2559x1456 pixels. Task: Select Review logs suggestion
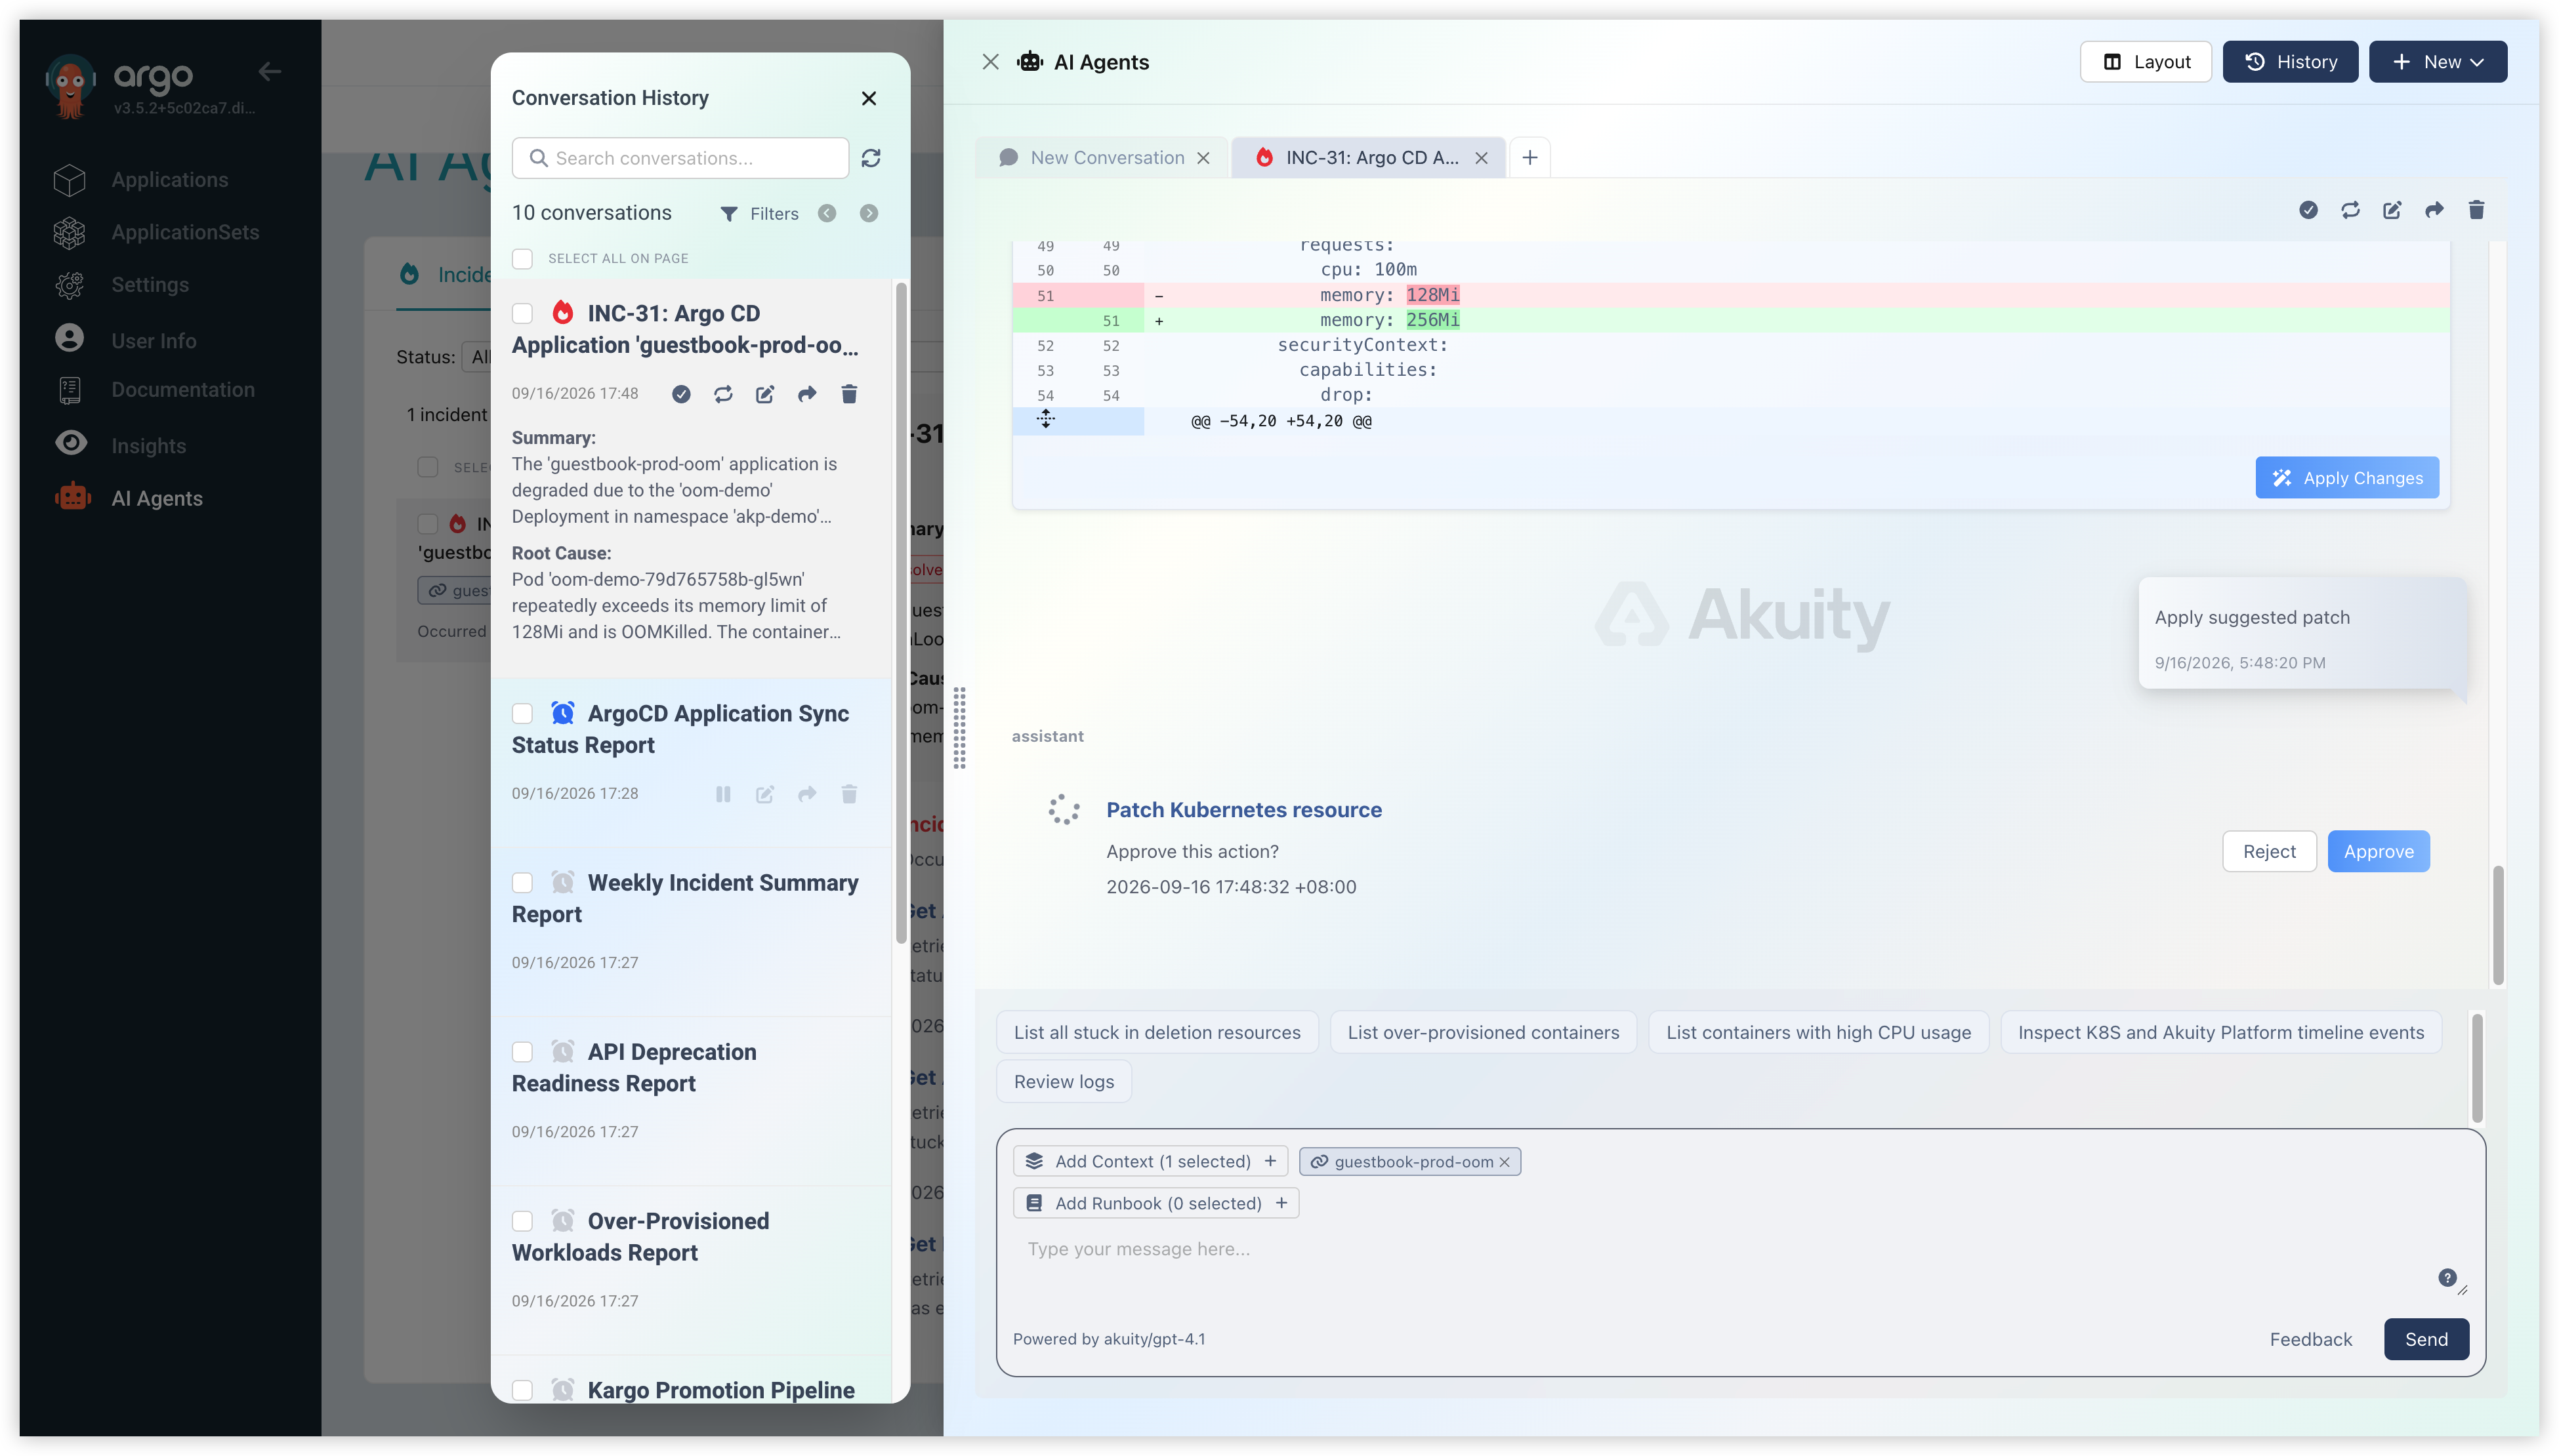coord(1064,1081)
